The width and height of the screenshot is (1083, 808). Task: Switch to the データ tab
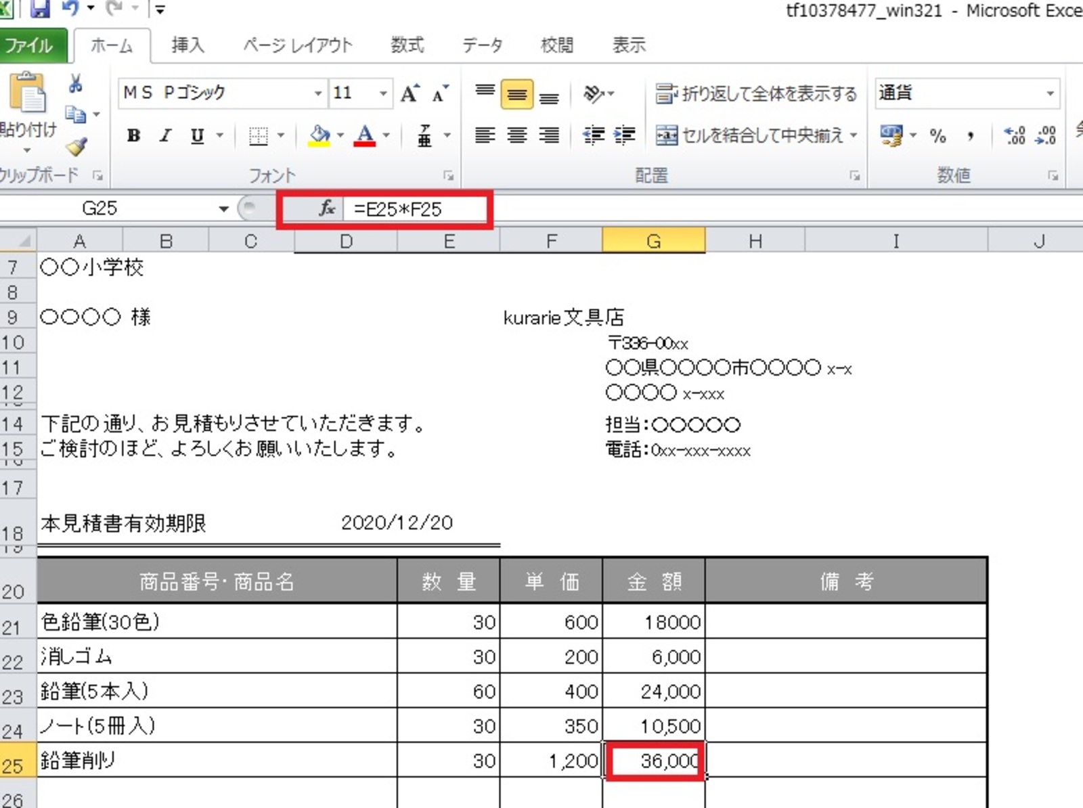[x=483, y=45]
